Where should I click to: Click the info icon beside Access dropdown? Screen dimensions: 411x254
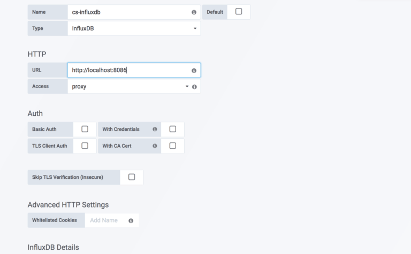click(194, 86)
